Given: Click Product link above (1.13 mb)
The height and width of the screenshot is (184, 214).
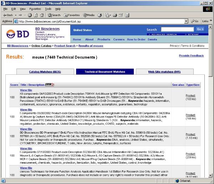Looking at the screenshot, I should [x=190, y=134].
